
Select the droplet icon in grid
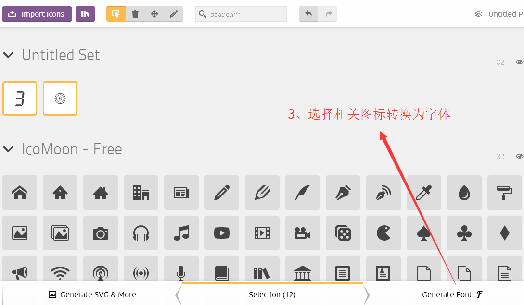pyautogui.click(x=464, y=193)
